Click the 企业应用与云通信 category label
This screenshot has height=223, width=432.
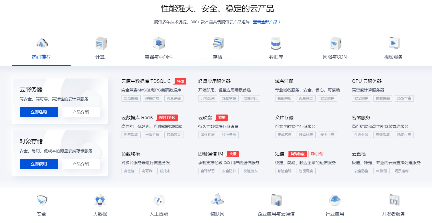pos(276,214)
